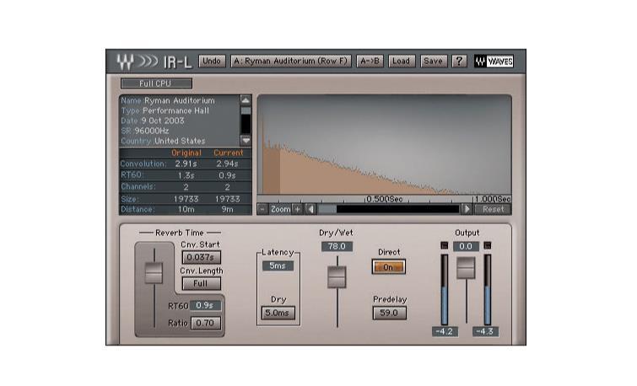Image resolution: width=637 pixels, height=386 pixels.
Task: Open help with the question mark button
Action: pos(459,62)
